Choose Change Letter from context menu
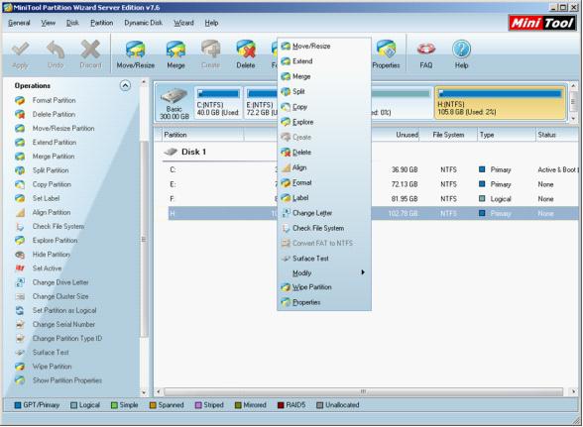 point(324,213)
